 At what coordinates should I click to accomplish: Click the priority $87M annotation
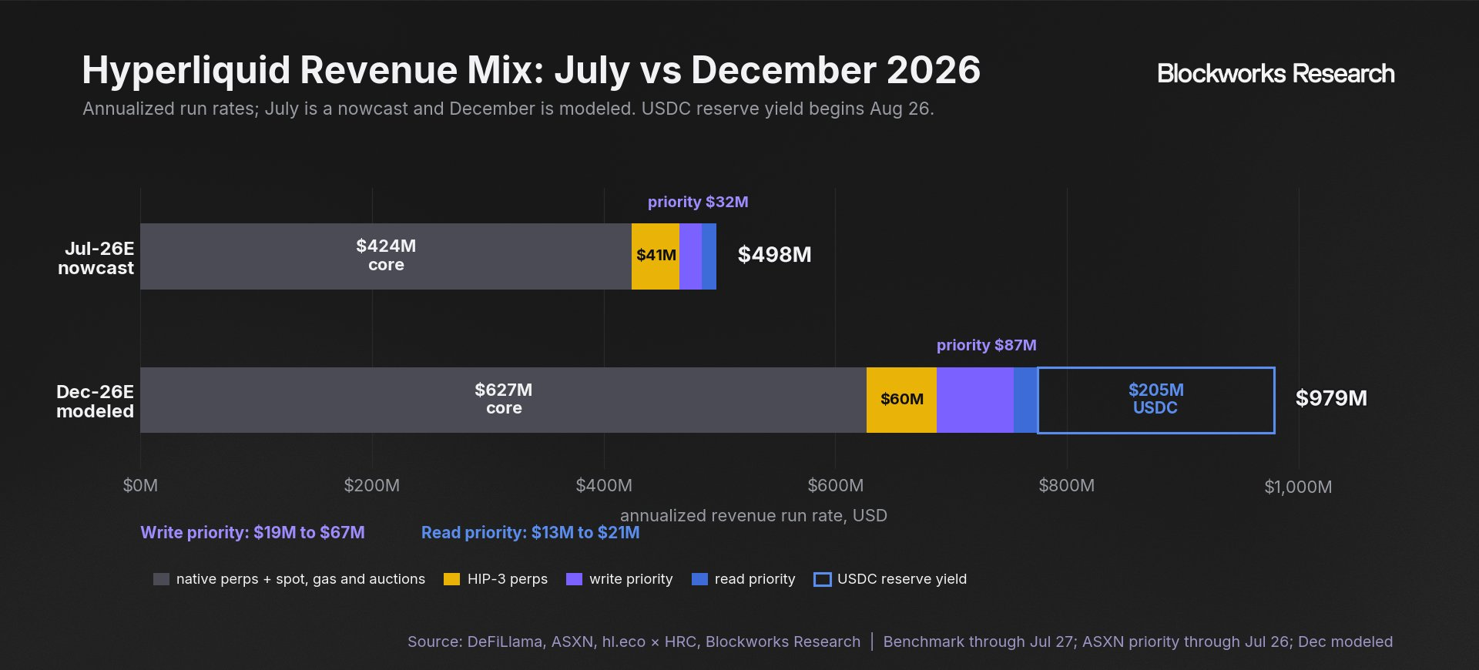(x=987, y=345)
